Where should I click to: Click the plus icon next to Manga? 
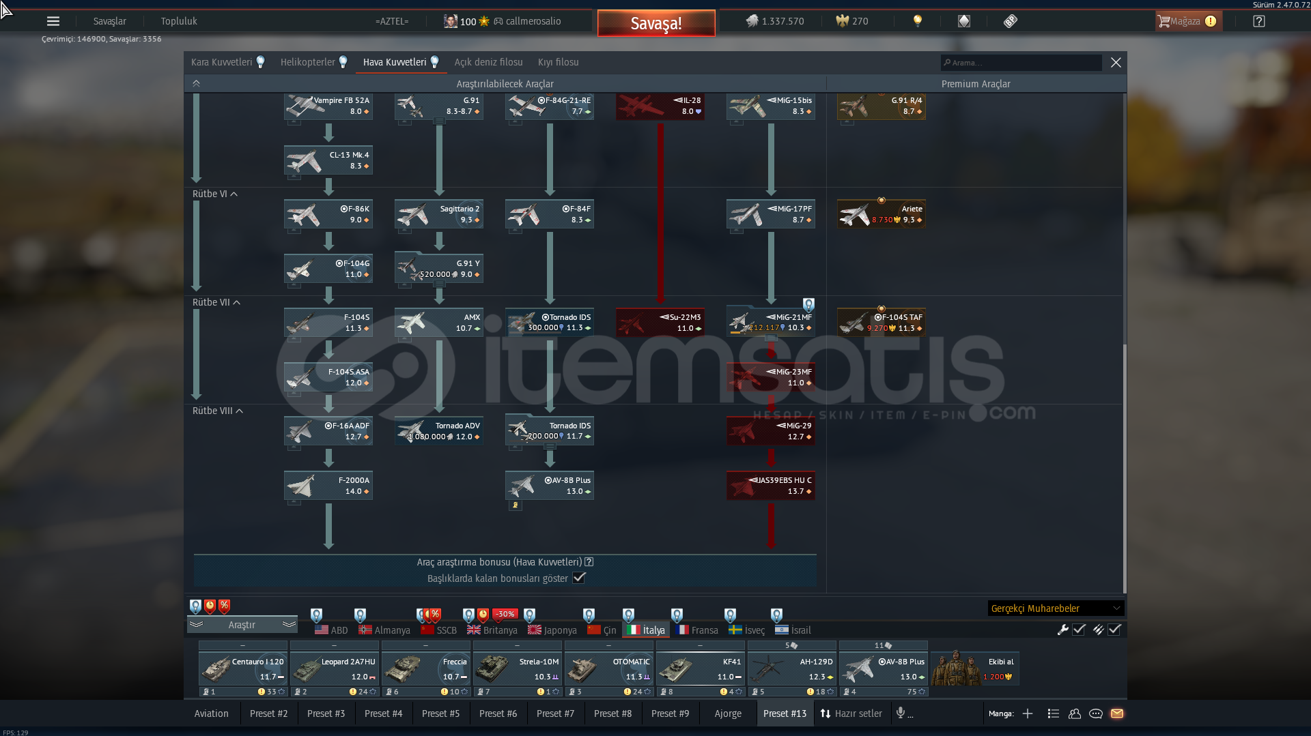click(x=1028, y=713)
